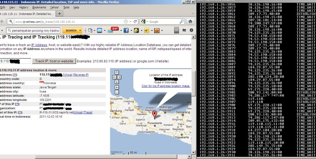Click the pages/translate toolbar icon
316x159 pixels.
click(90, 30)
